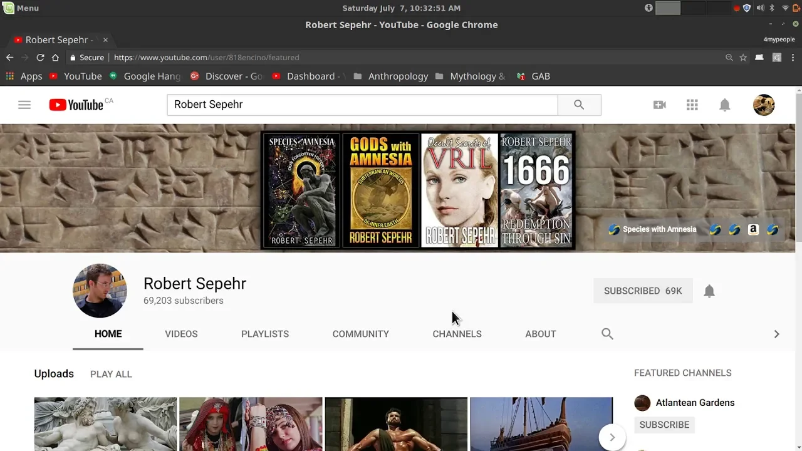Screen dimensions: 802x451
Task: Subscribe to Atlantean Gardens channel
Action: 664,425
